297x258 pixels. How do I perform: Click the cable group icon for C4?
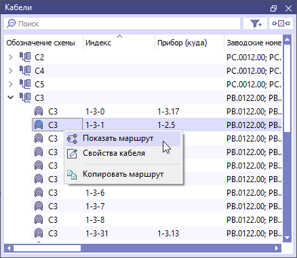tap(25, 70)
